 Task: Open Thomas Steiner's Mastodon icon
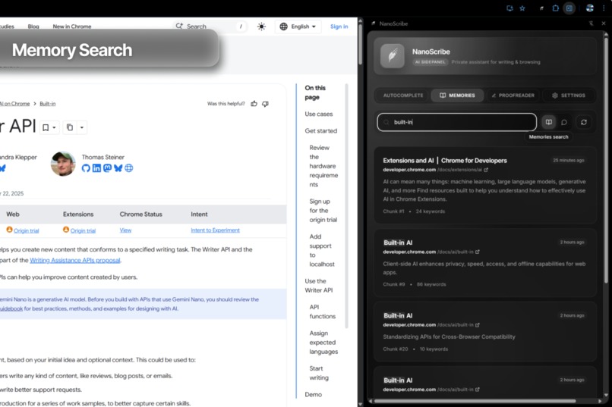pyautogui.click(x=107, y=168)
